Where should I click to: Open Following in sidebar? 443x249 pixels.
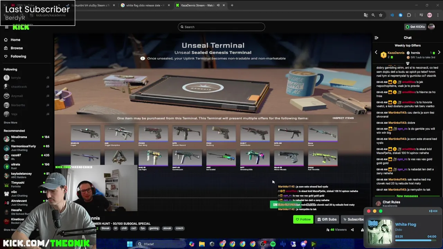[15, 56]
